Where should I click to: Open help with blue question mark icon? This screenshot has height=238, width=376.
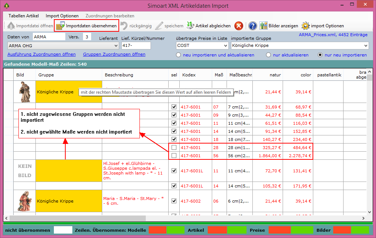253,26
